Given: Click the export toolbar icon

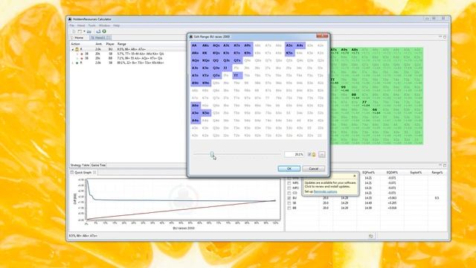Looking at the screenshot, I should (98, 31).
